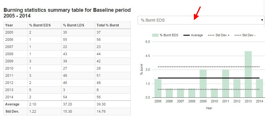265x121 pixels.
Task: Click the 2013 bar in chart
Action: click(248, 74)
